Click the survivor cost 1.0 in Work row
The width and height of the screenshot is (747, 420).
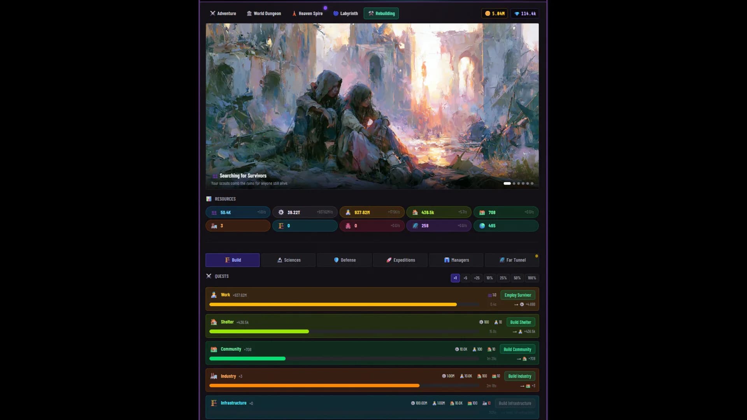click(x=492, y=295)
